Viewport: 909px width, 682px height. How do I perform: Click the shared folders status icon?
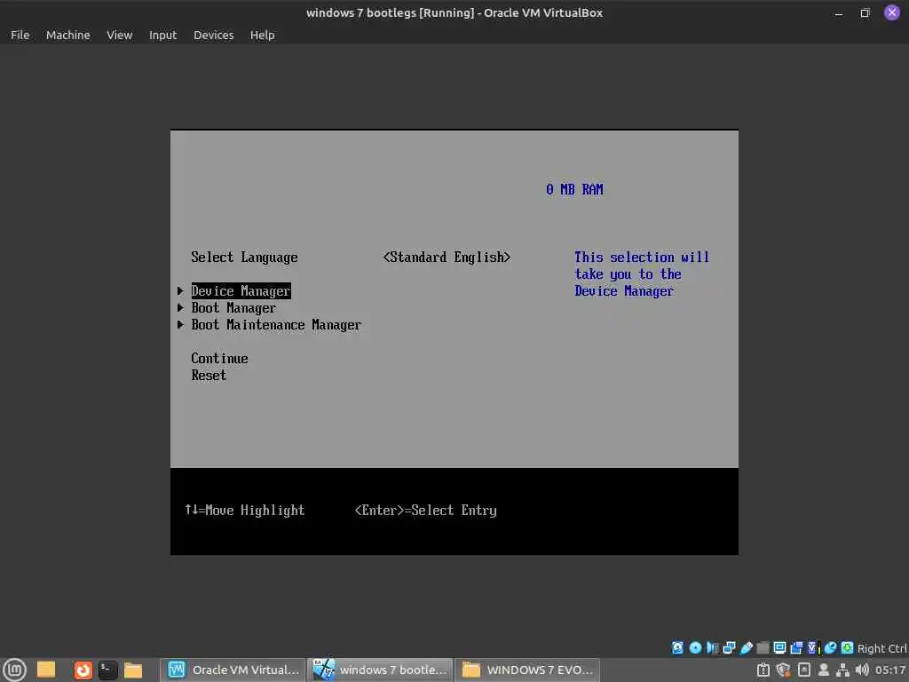(763, 647)
